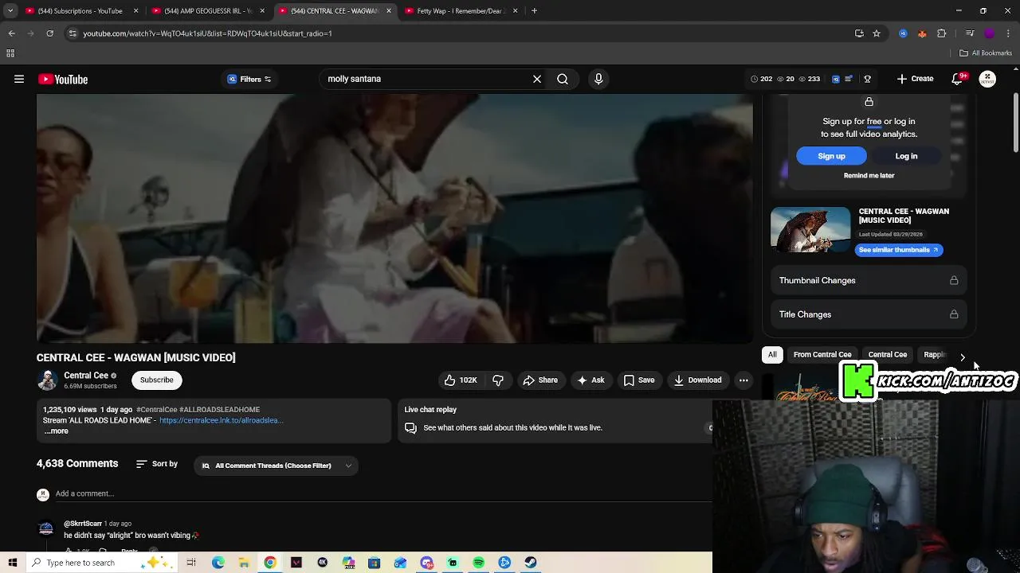The width and height of the screenshot is (1020, 573).
Task: Start voice search with the microphone
Action: point(598,79)
